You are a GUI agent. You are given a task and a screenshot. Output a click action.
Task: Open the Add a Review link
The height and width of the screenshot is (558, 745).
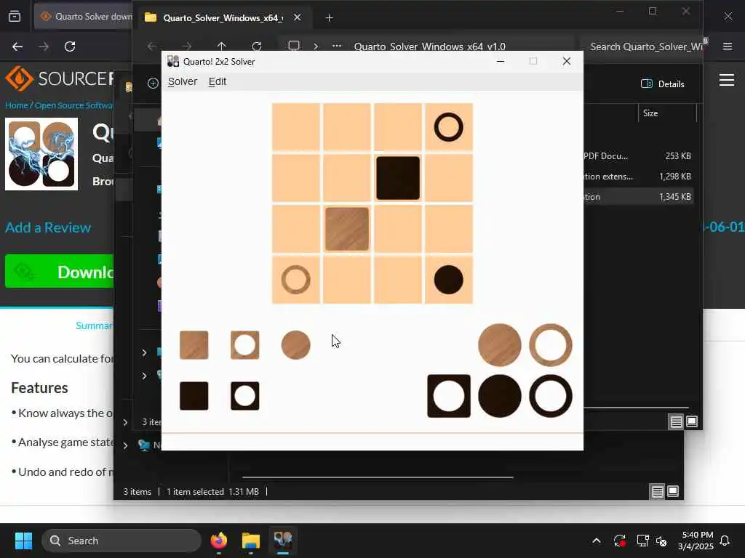coord(48,227)
